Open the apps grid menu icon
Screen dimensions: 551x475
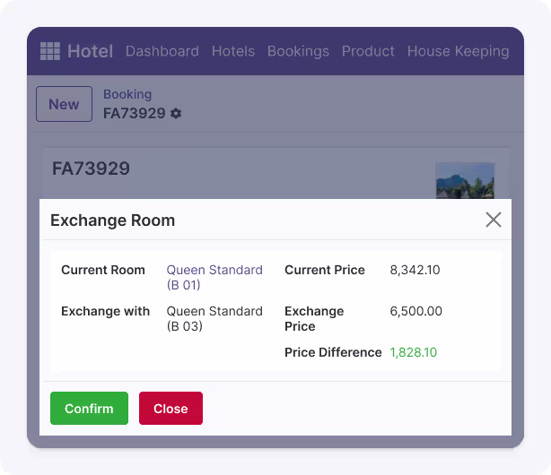(x=50, y=51)
